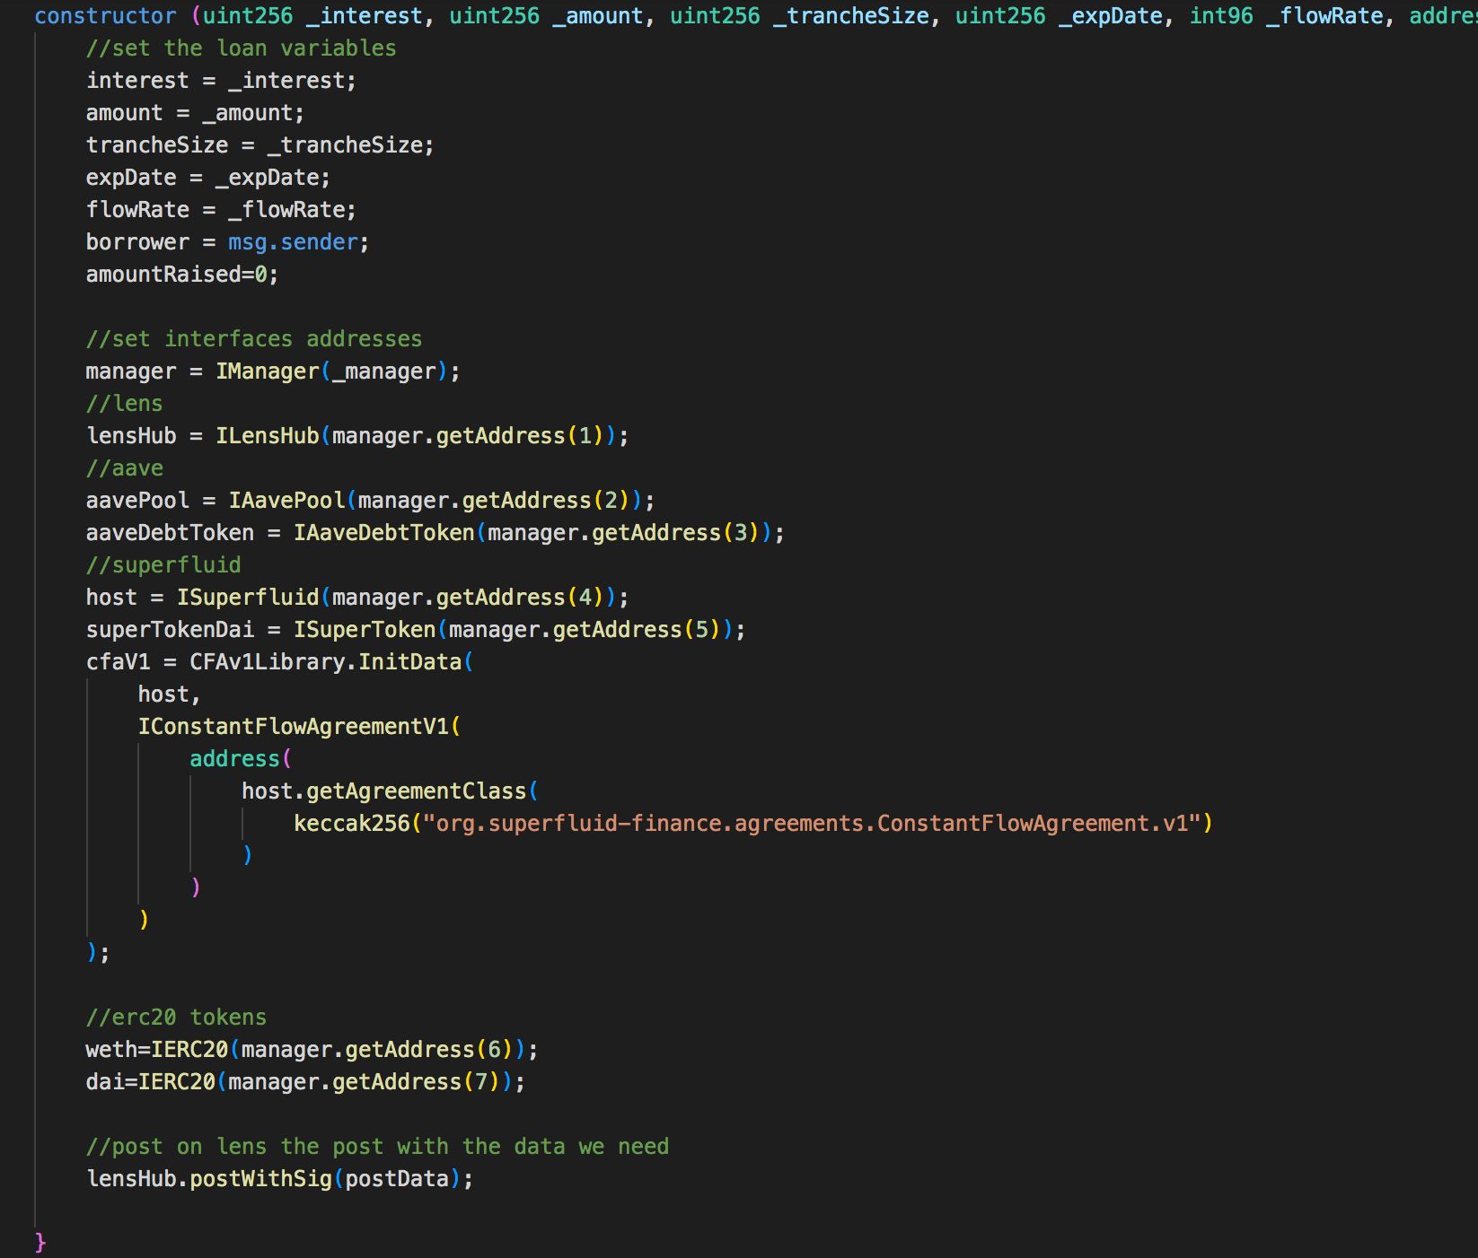
Task: Click the line 'trancheSize = _trancheSize;'
Action: click(x=260, y=145)
